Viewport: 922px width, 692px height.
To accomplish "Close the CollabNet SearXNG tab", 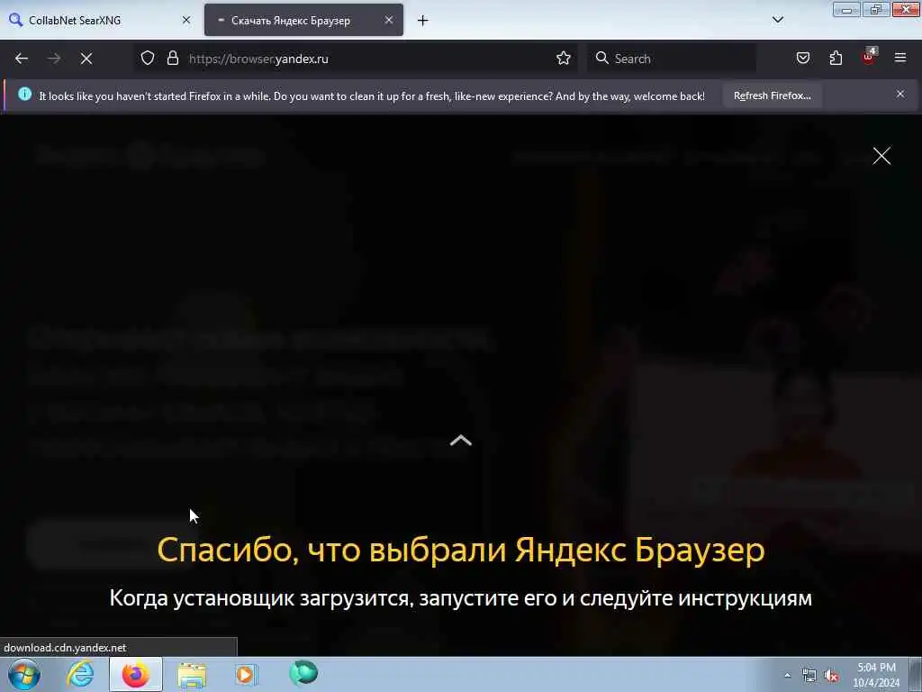I will [186, 20].
